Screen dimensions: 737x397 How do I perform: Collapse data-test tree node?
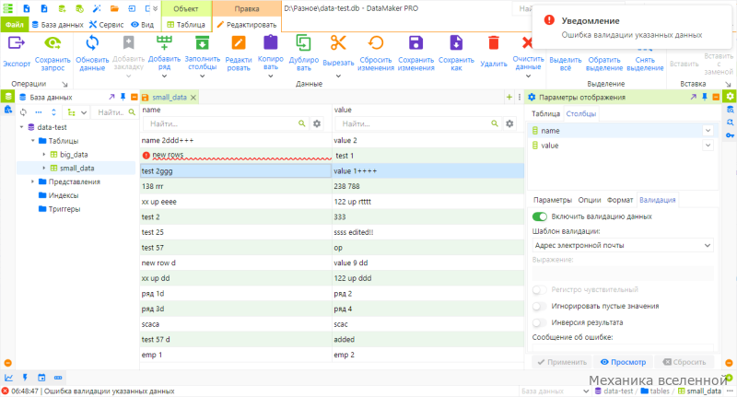(21, 127)
